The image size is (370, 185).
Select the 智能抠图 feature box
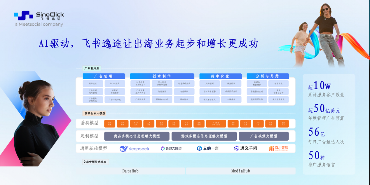coord(162,92)
